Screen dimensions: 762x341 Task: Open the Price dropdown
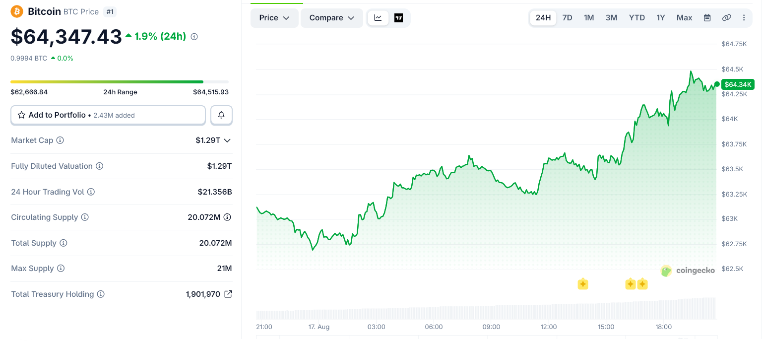[x=274, y=18]
